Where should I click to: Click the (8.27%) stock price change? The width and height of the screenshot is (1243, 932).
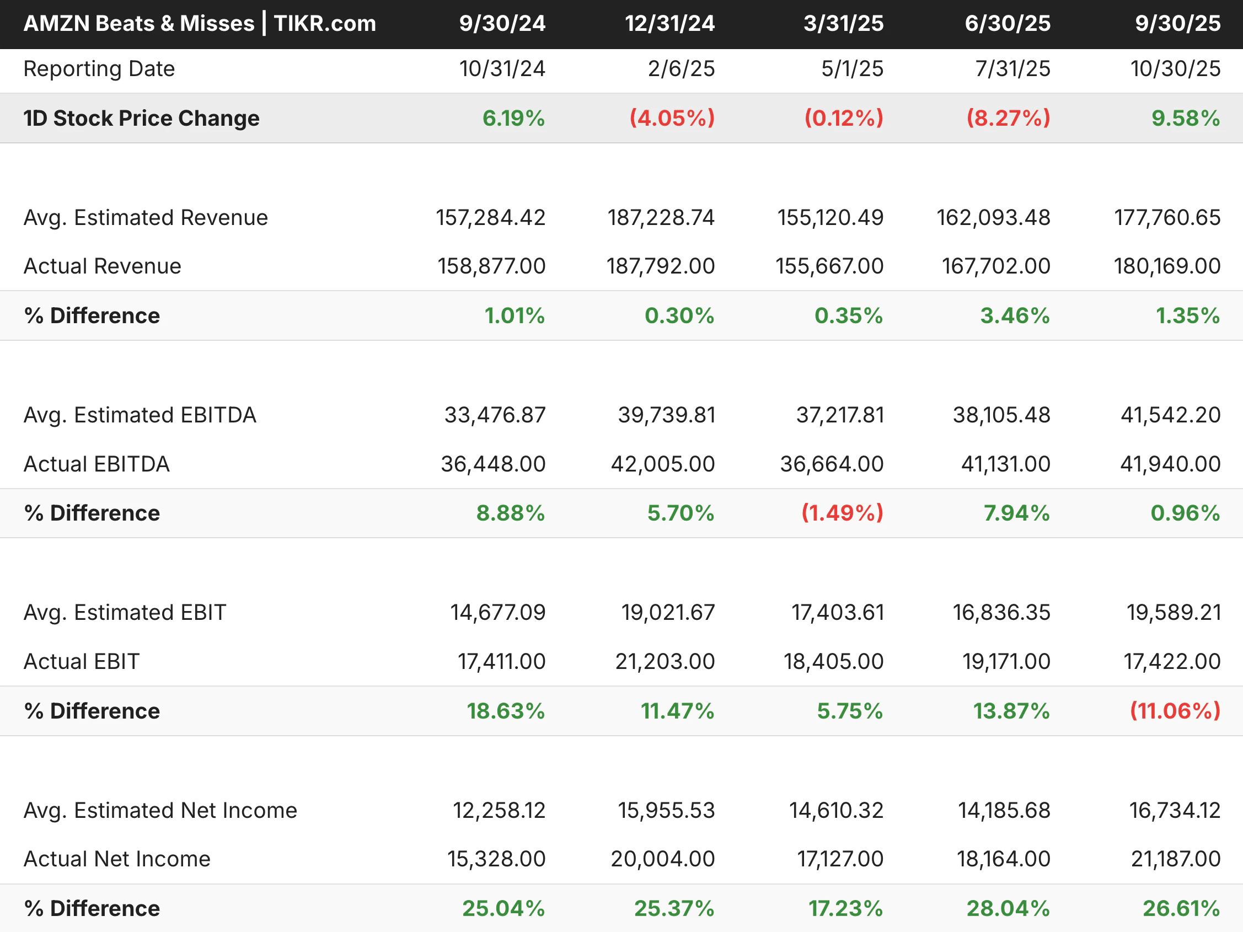[1008, 119]
